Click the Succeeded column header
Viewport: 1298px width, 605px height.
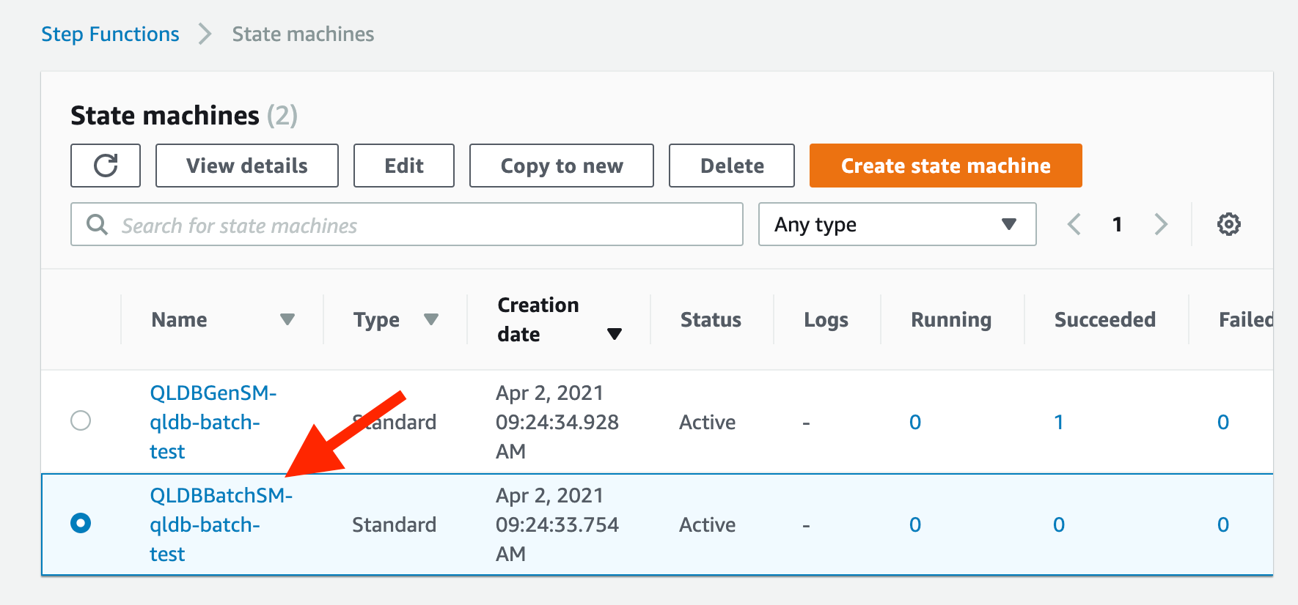pyautogui.click(x=1105, y=319)
